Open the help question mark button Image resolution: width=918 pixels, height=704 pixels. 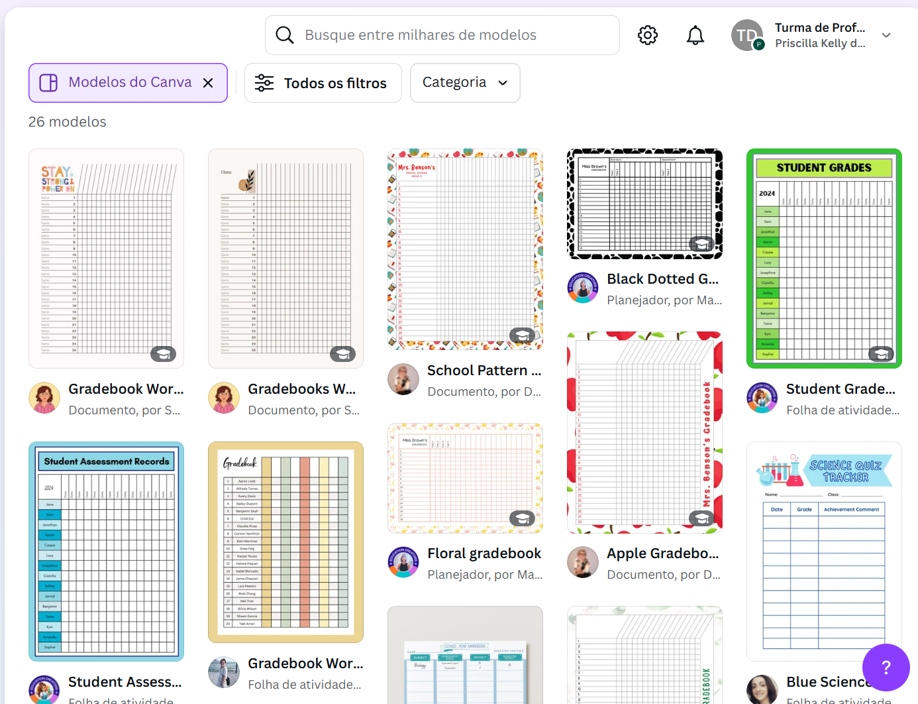pyautogui.click(x=886, y=668)
